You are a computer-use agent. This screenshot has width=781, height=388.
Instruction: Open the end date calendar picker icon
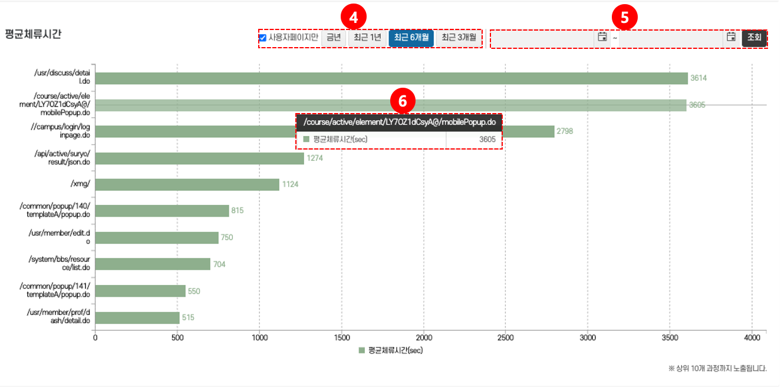pos(731,37)
